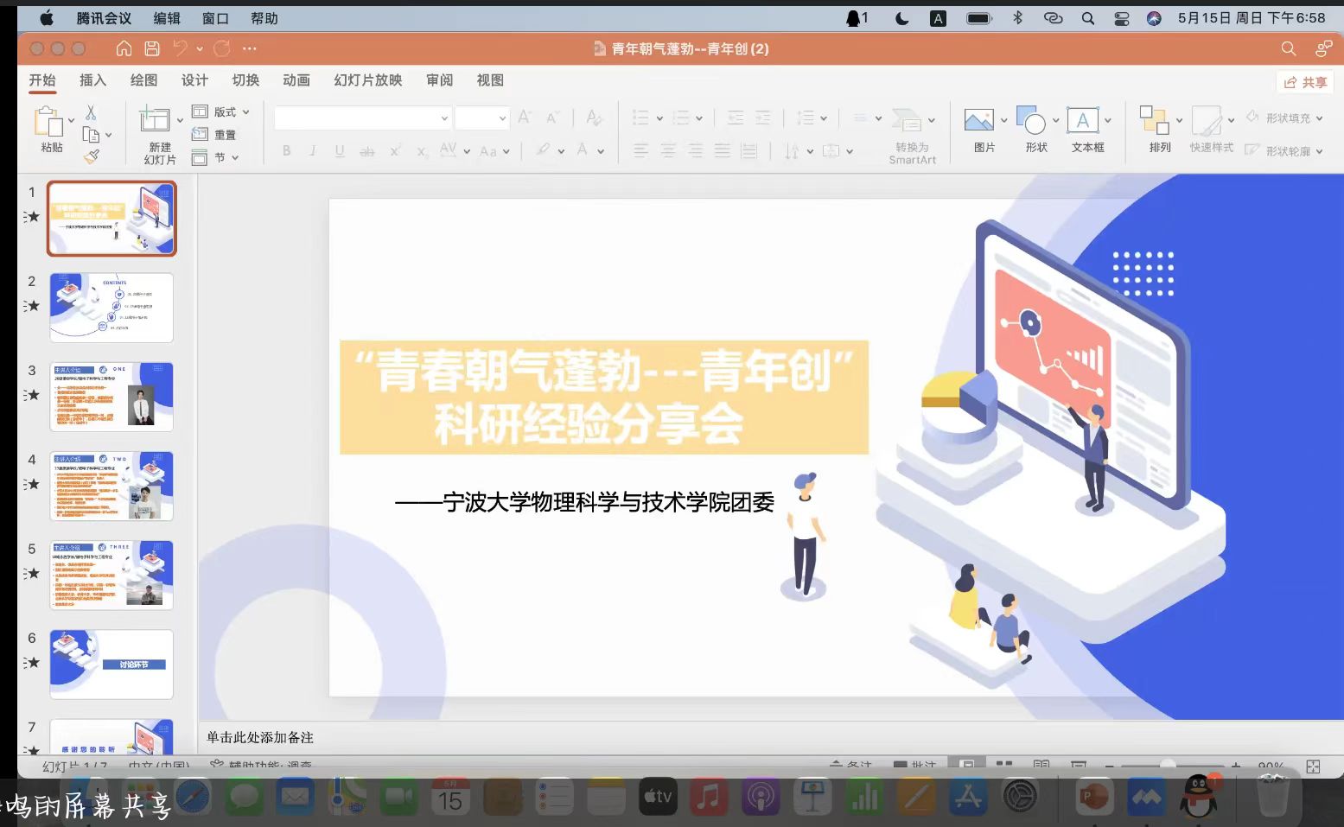The image size is (1344, 827).
Task: Click the Home icon in title bar
Action: coord(124,48)
